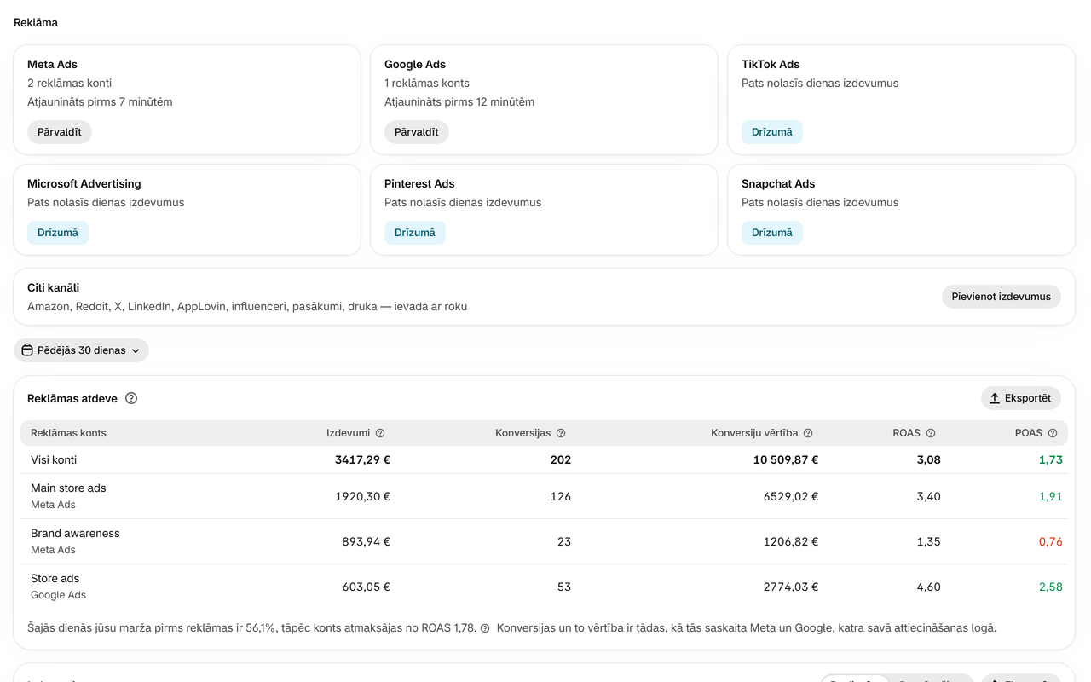Click Pārvaldīt on the Meta Ads card

tap(60, 132)
